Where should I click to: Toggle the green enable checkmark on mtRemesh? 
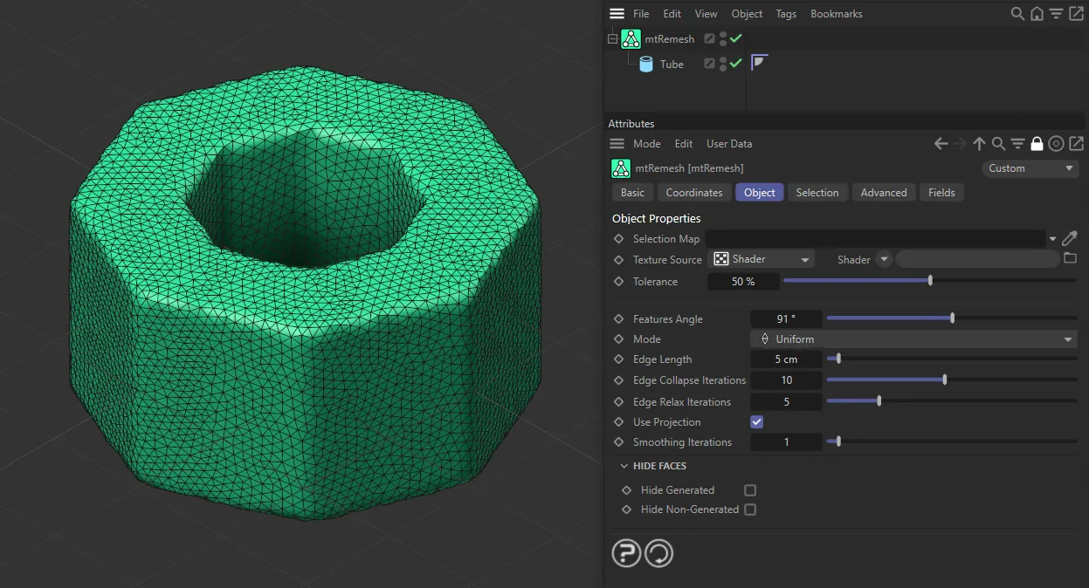coord(735,38)
